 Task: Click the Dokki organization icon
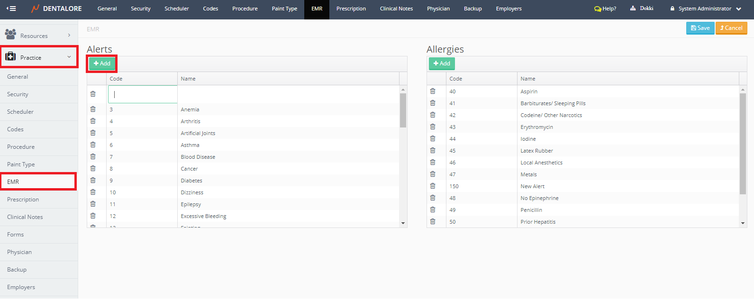pos(633,9)
